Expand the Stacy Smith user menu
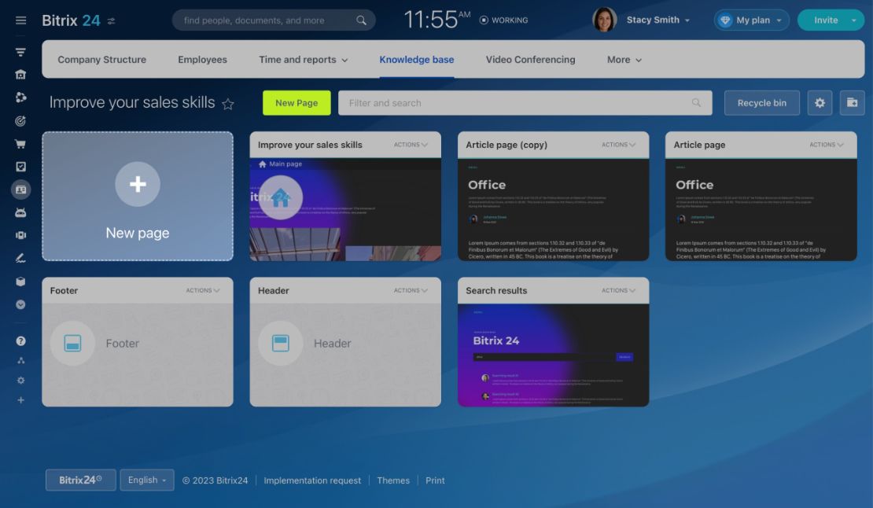873x508 pixels. pos(658,20)
